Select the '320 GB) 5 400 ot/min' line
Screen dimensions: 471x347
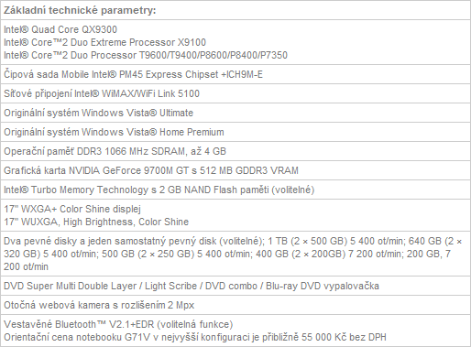[227, 254]
